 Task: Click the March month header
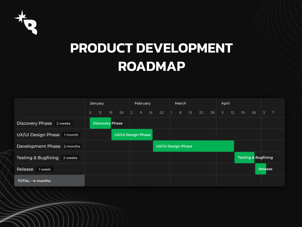(x=181, y=103)
